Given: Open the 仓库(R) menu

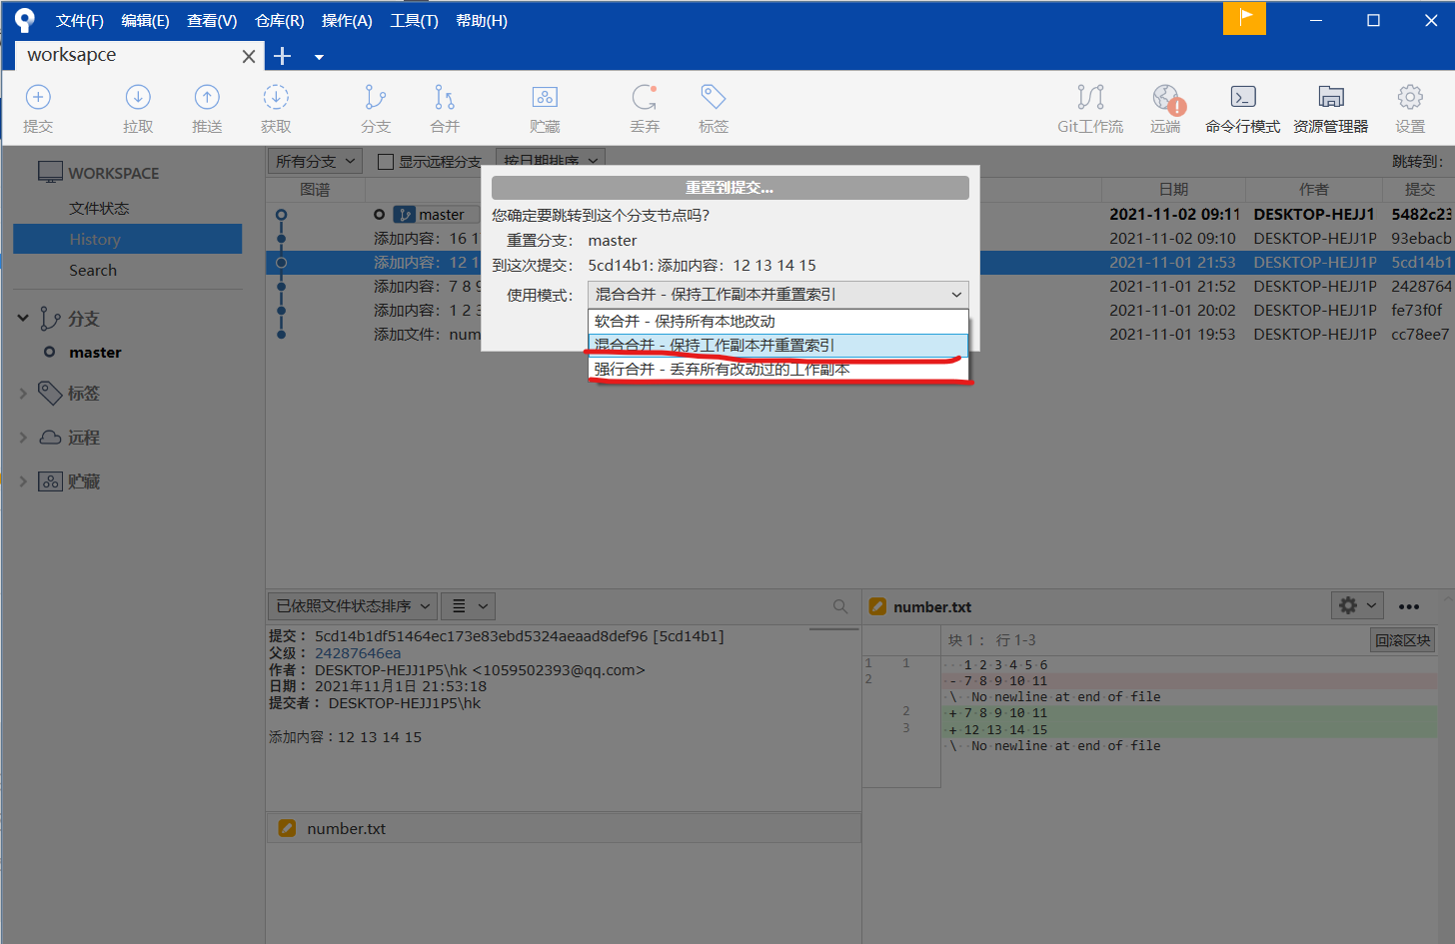Looking at the screenshot, I should (279, 21).
